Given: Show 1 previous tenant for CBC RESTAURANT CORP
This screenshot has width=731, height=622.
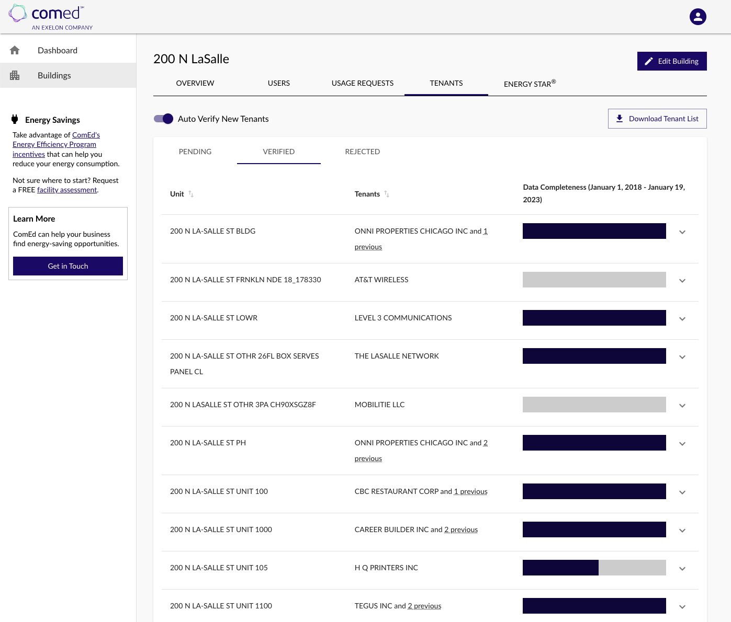Looking at the screenshot, I should [471, 491].
